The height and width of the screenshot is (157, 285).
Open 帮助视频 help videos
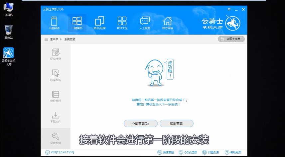(x=233, y=152)
